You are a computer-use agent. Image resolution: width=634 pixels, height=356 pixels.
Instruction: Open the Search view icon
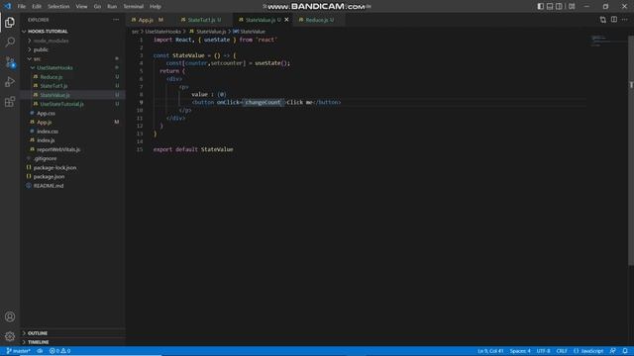10,42
